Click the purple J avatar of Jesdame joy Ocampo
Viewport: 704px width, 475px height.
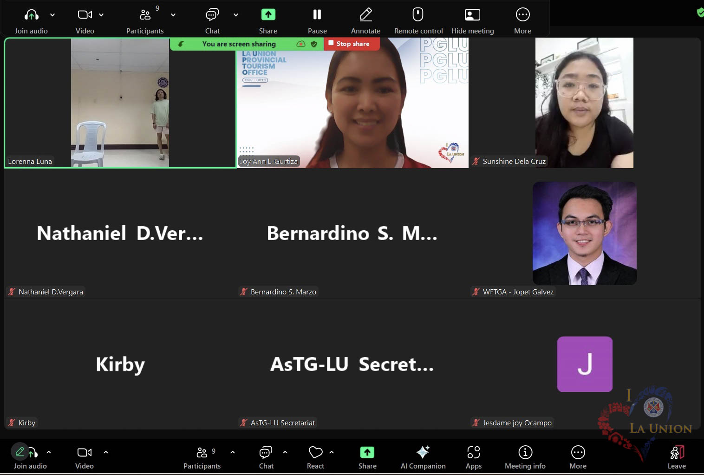pos(585,364)
